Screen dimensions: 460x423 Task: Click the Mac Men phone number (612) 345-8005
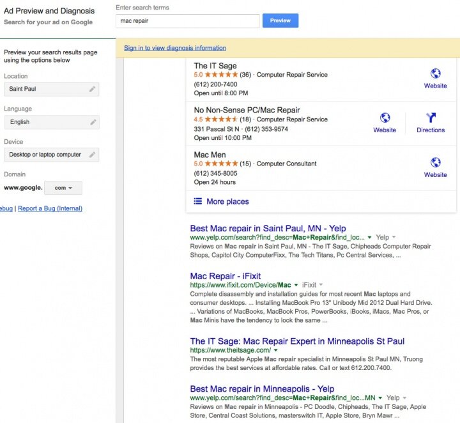point(216,173)
